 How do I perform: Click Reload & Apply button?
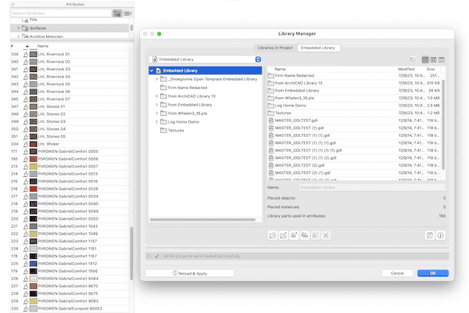click(190, 273)
